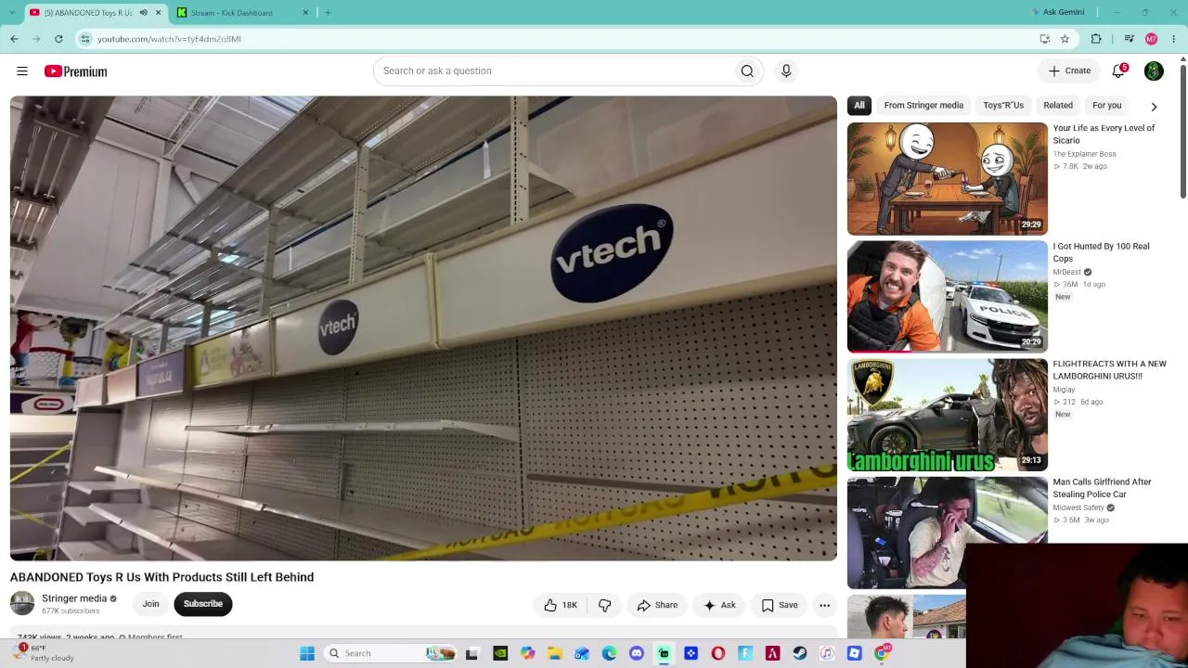Open Lamborghini Urus video thumbnail
This screenshot has width=1188, height=668.
947,415
